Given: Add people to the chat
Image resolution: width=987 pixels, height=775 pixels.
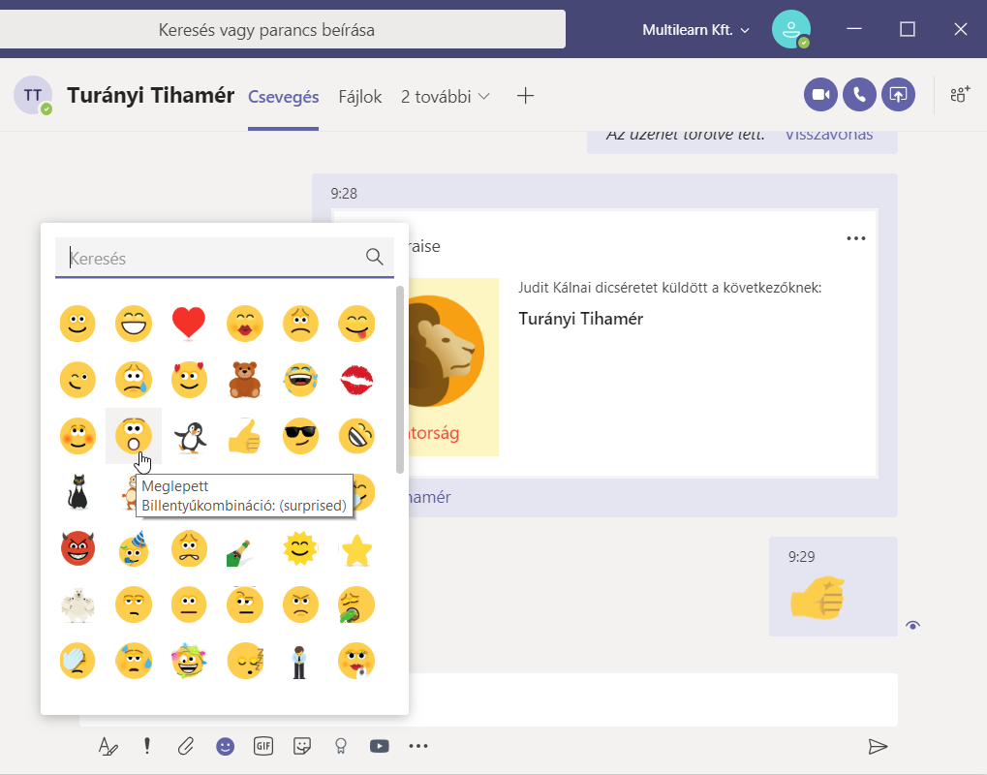Looking at the screenshot, I should (x=959, y=94).
